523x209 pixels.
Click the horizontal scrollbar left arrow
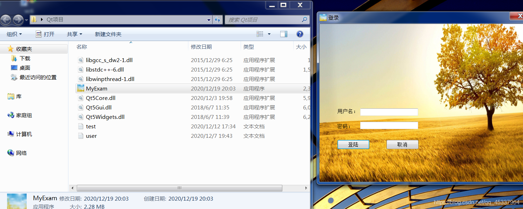[x=72, y=188]
